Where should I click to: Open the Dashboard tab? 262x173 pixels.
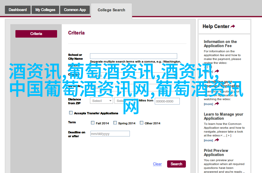pos(18,10)
